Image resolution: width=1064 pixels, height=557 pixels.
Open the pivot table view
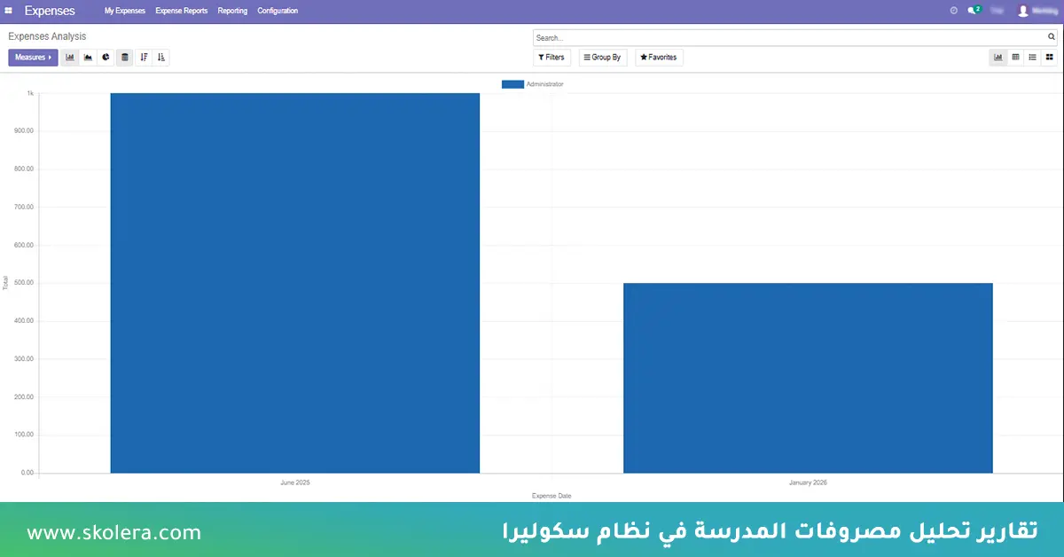(x=1015, y=57)
